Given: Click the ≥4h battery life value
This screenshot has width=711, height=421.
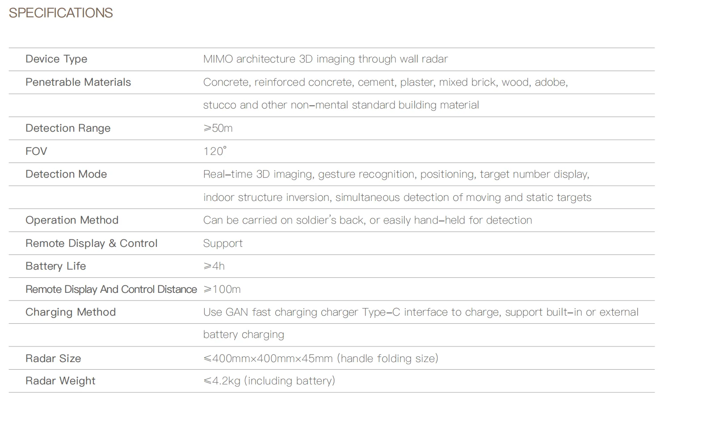Looking at the screenshot, I should 214,266.
